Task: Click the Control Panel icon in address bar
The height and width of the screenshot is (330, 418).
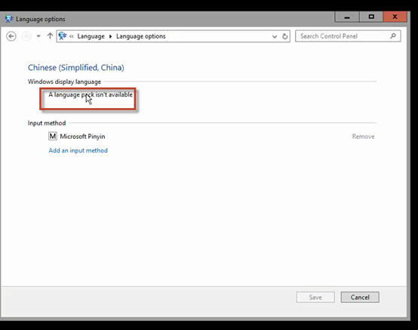Action: pos(63,35)
